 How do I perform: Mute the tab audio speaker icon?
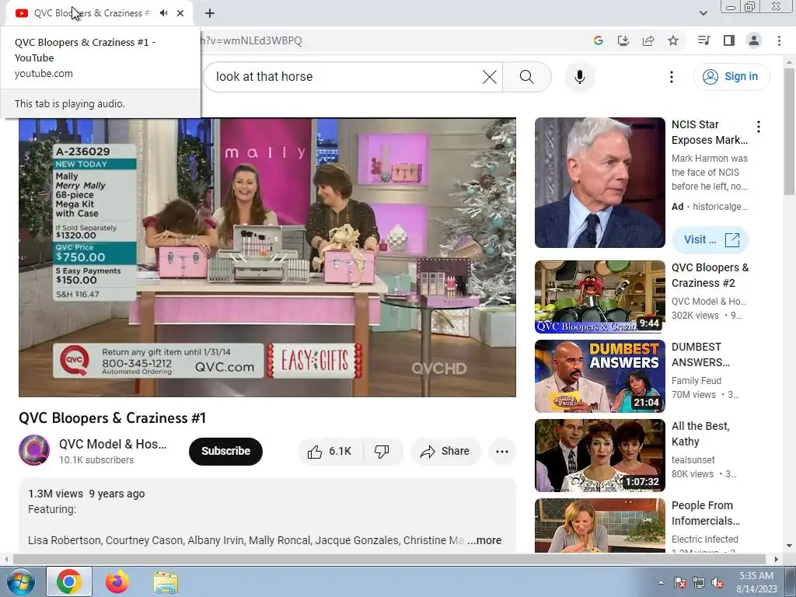point(163,13)
